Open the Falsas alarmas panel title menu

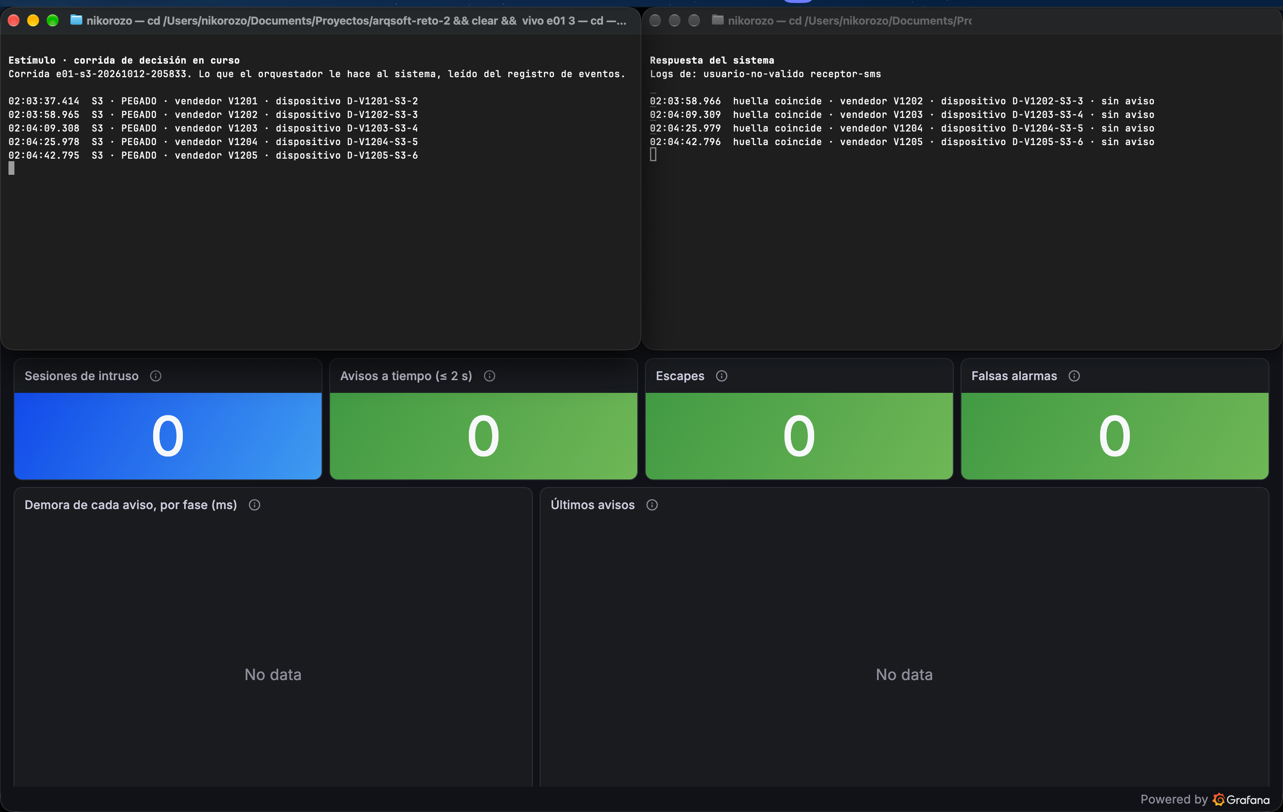click(x=1014, y=376)
